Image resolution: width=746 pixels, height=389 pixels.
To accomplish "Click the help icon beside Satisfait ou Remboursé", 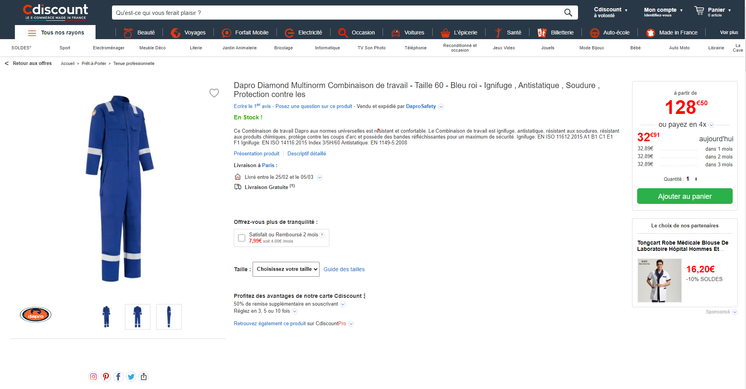I will pos(322,235).
